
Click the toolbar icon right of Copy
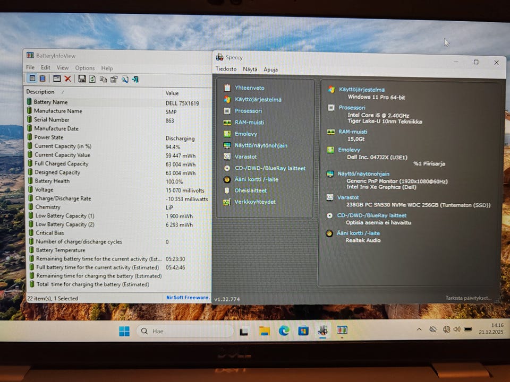114,79
